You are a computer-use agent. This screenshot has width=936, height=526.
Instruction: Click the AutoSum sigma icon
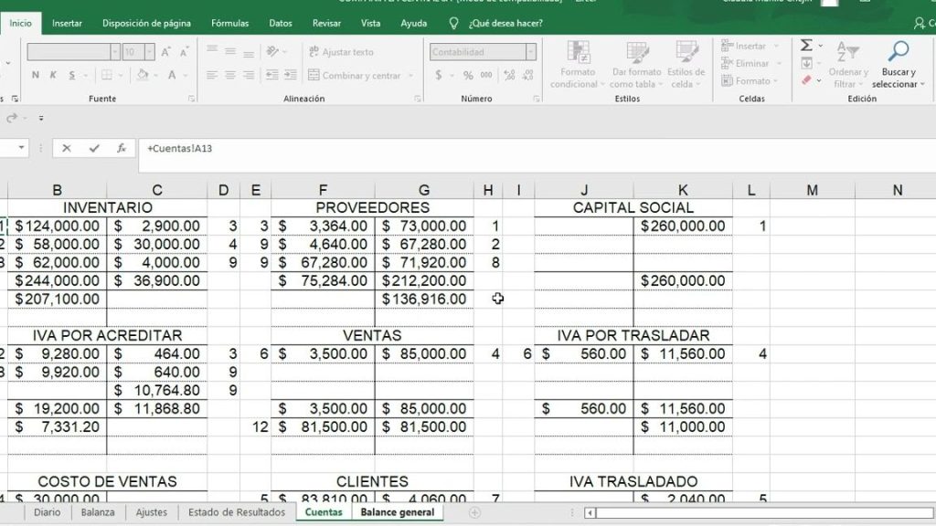pyautogui.click(x=806, y=46)
